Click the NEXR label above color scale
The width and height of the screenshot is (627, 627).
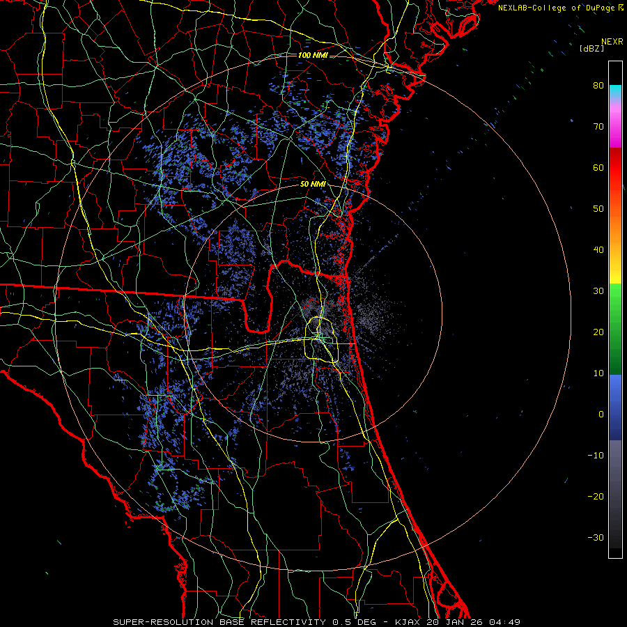[x=612, y=42]
